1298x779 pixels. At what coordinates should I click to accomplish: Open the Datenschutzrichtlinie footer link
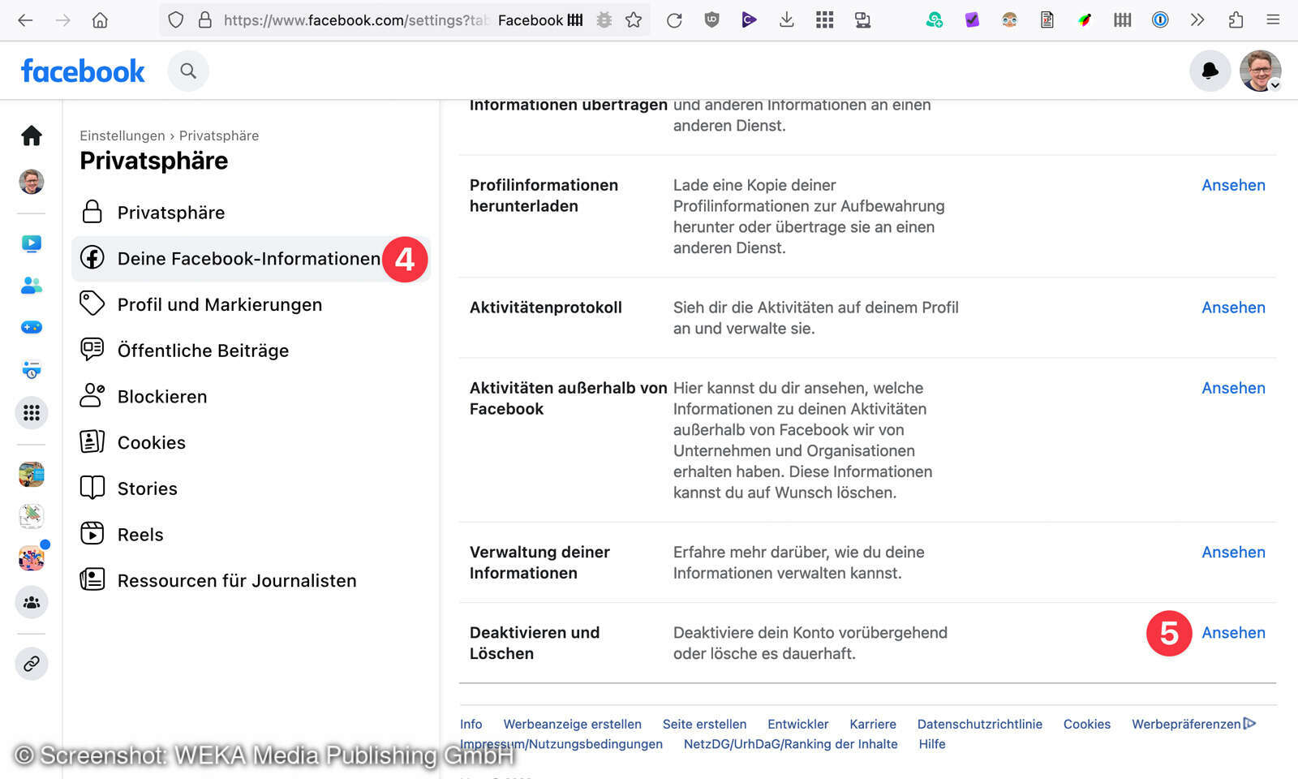(979, 724)
